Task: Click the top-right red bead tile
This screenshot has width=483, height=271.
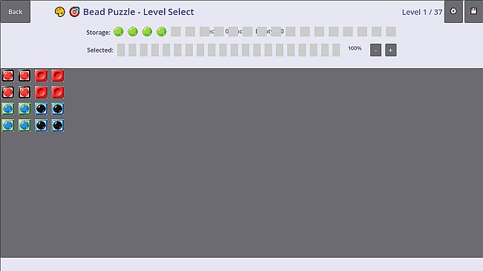Action: click(x=58, y=76)
